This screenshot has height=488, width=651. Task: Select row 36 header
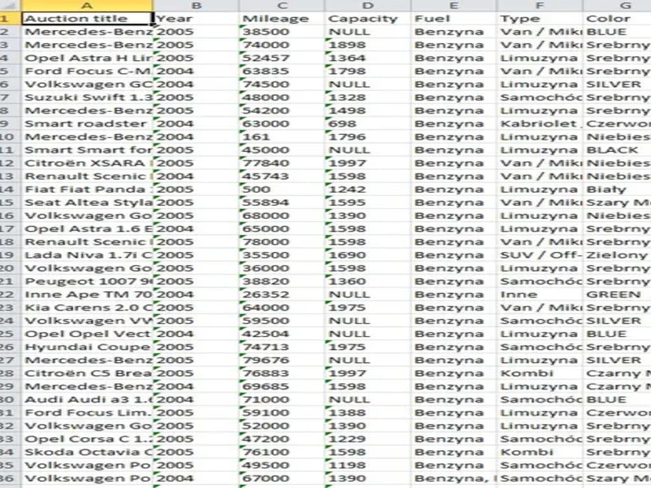[x=10, y=478]
